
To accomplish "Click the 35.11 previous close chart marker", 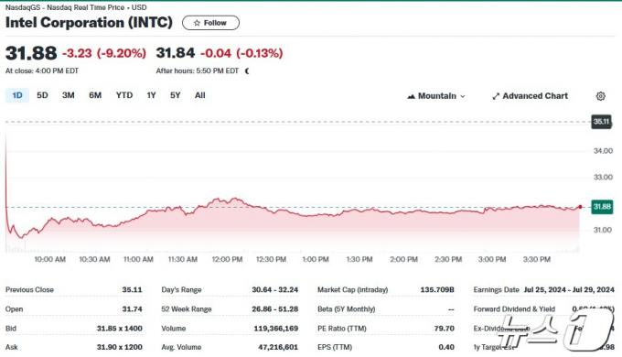I will [x=601, y=122].
